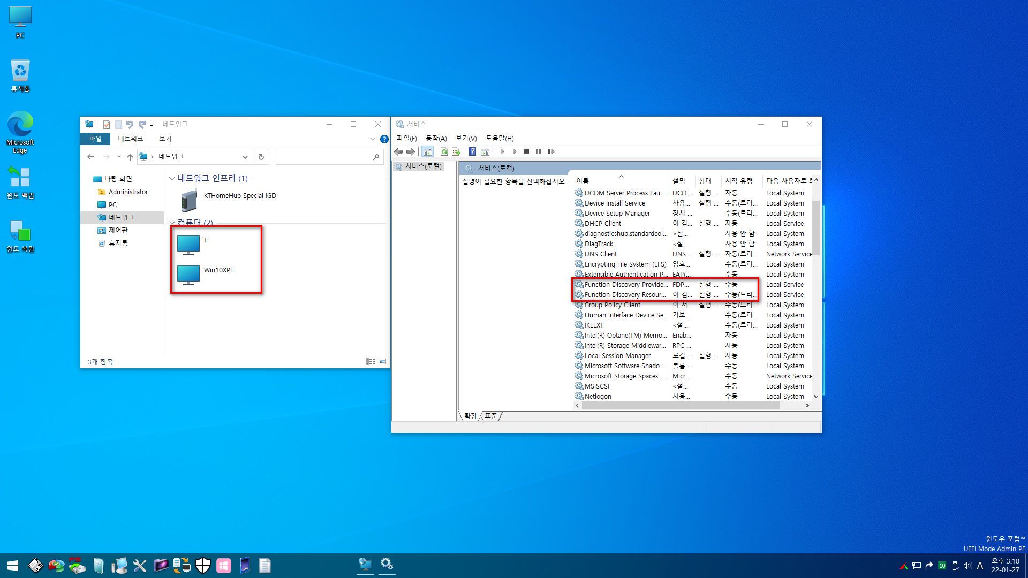Collapse the 네트워크 인프라 group

pyautogui.click(x=172, y=178)
